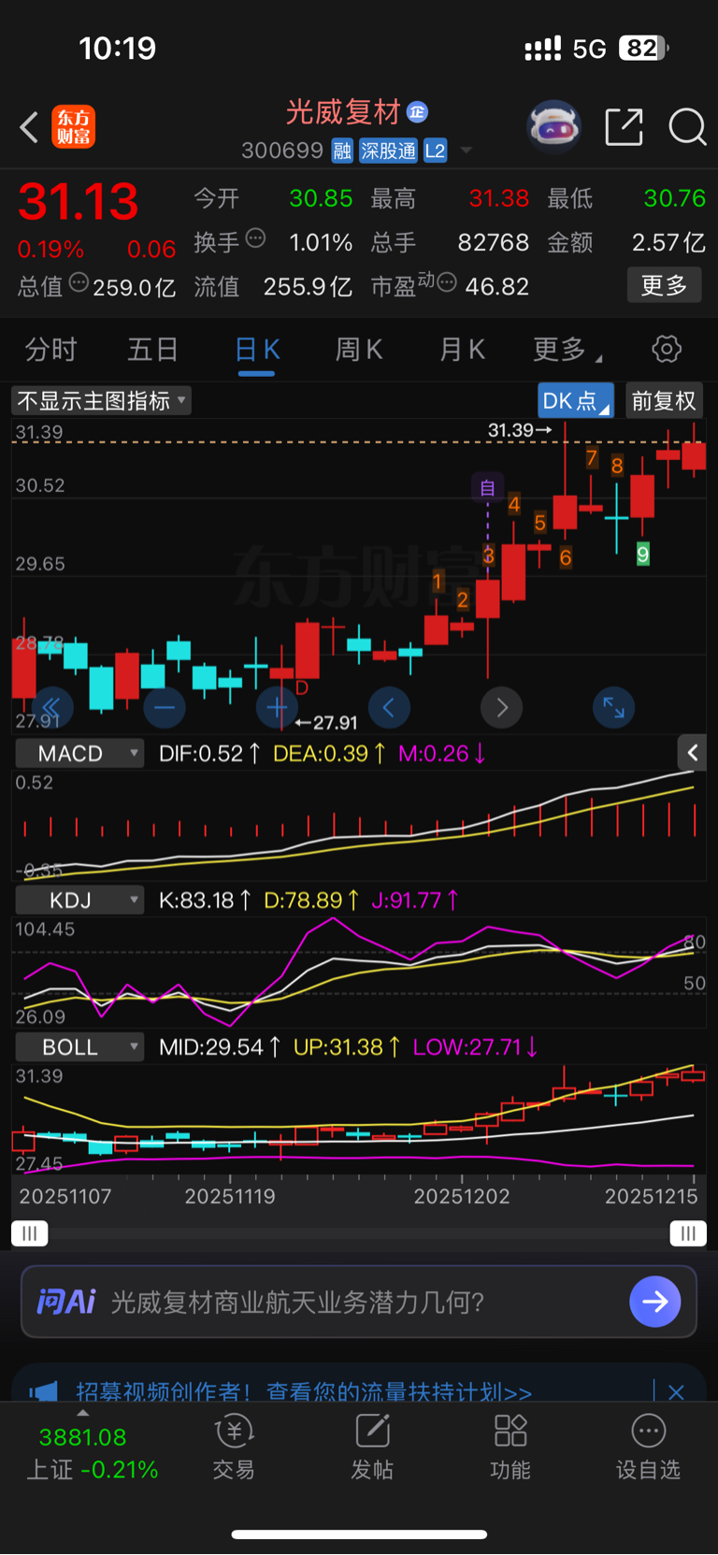The height and width of the screenshot is (1555, 718).
Task: Open the robot AI assistant avatar
Action: [553, 126]
